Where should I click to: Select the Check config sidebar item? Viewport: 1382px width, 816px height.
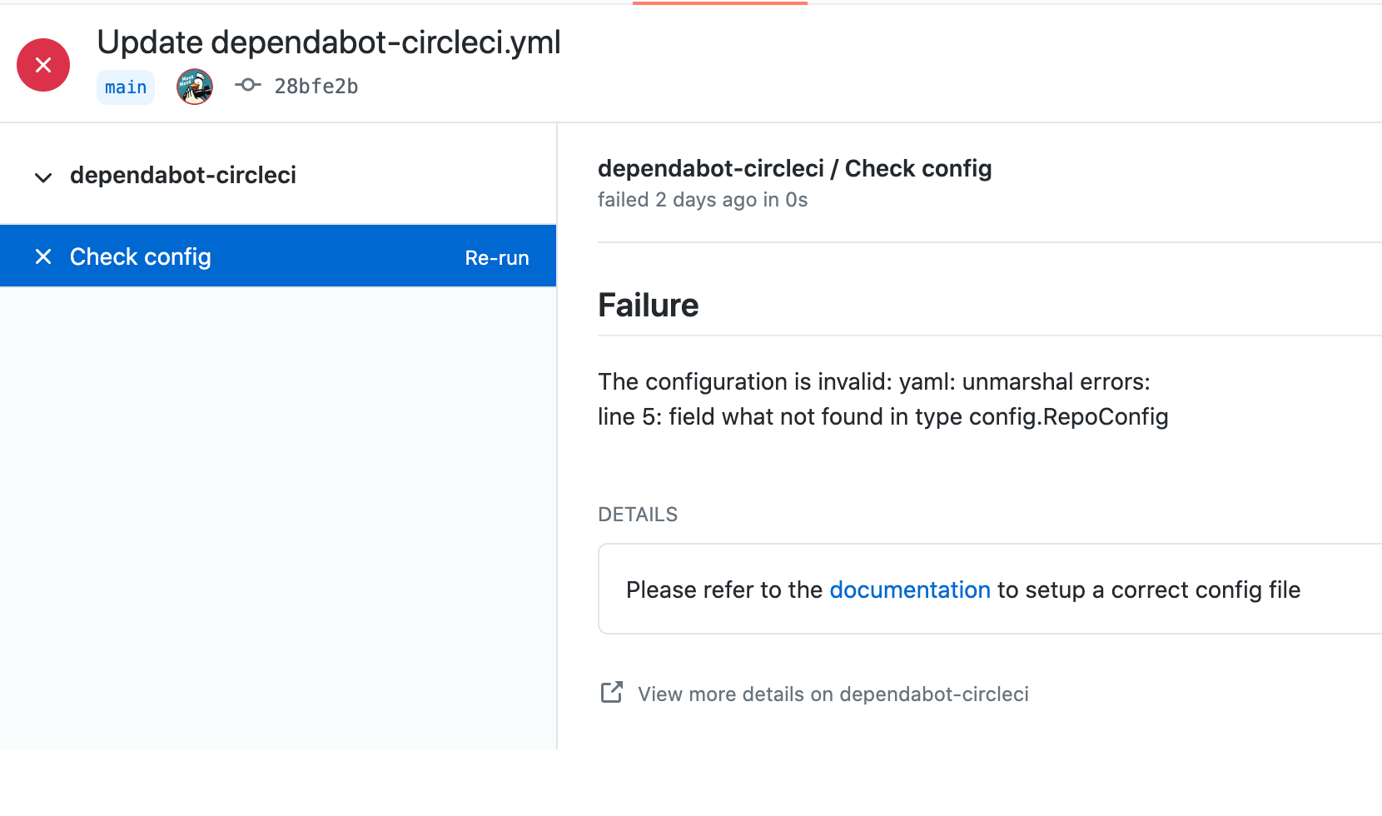tap(278, 256)
